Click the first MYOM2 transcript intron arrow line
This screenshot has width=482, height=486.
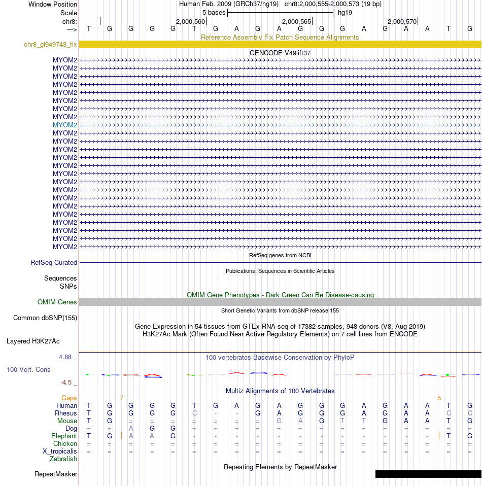tap(280, 60)
